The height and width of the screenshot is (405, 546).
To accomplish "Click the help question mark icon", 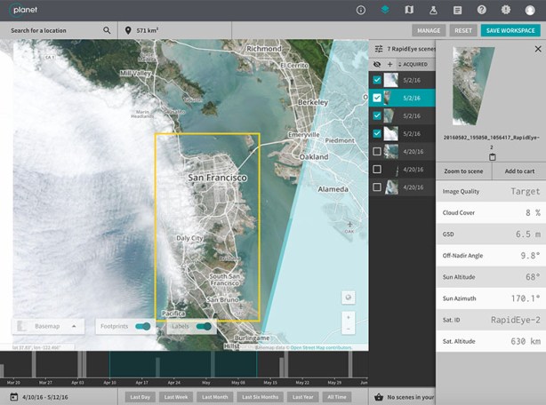I will (x=482, y=10).
